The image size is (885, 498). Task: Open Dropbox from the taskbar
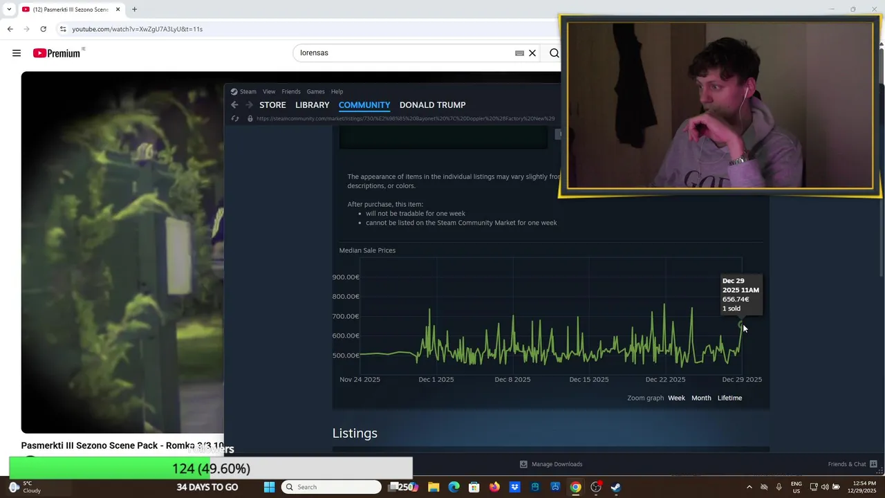point(514,487)
